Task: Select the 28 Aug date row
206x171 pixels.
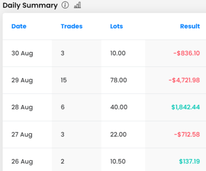Action: click(22, 108)
